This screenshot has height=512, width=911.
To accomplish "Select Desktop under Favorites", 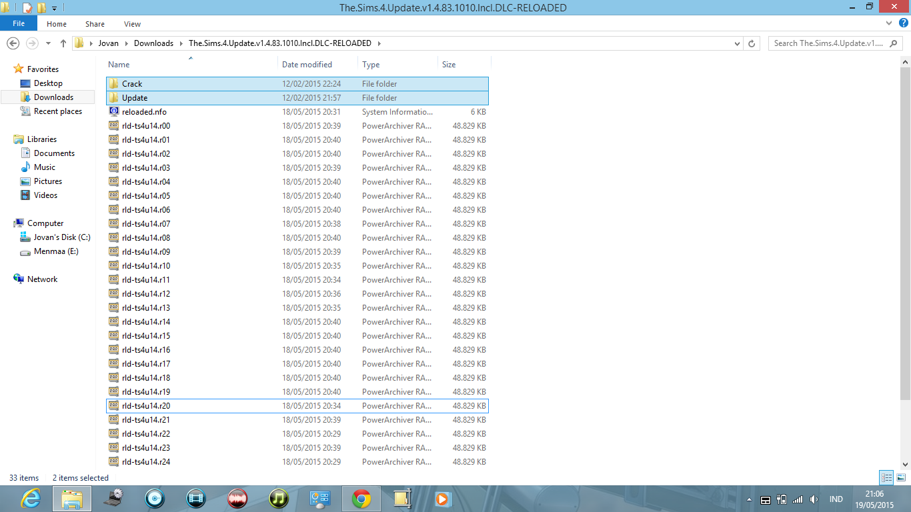I will (x=48, y=83).
